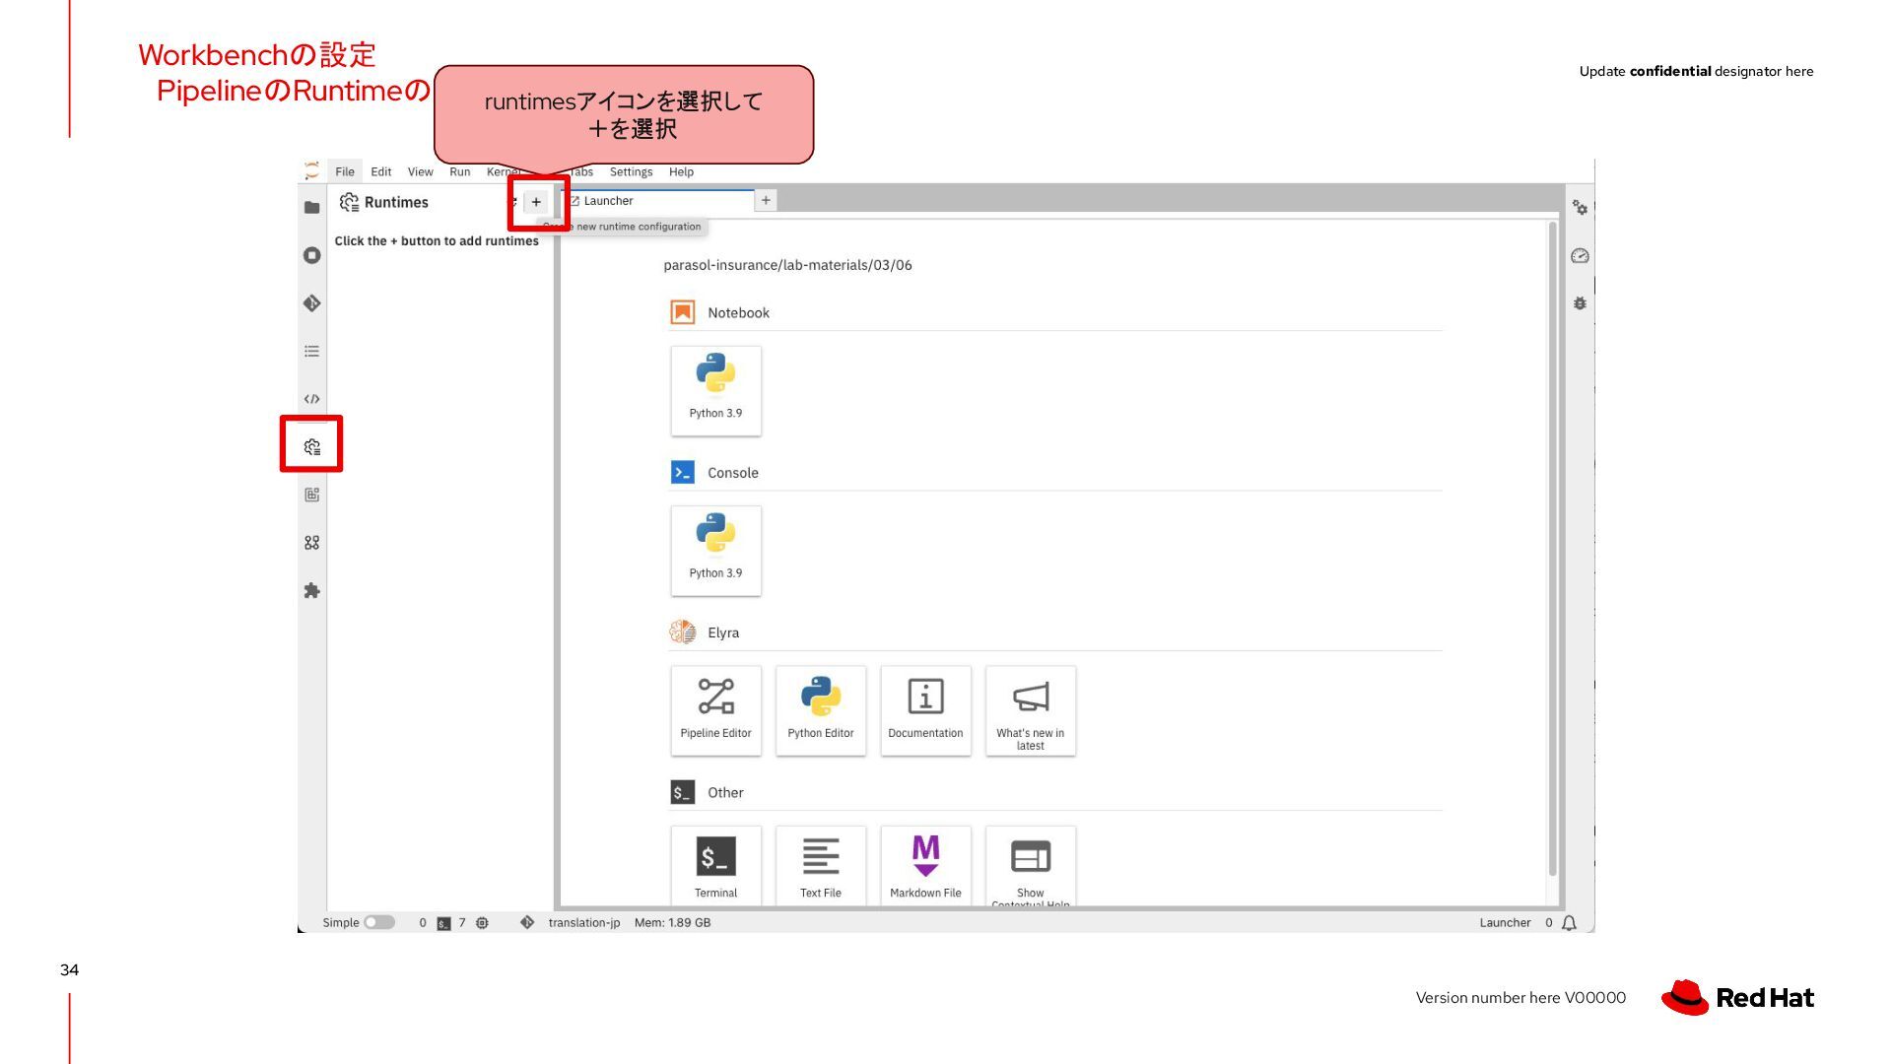1892x1064 pixels.
Task: Launch a Terminal
Action: tap(715, 865)
